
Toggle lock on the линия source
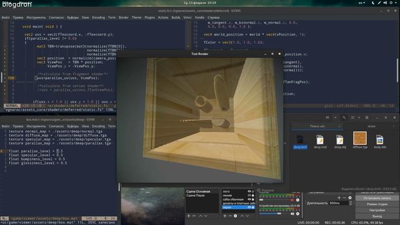pos(252,196)
